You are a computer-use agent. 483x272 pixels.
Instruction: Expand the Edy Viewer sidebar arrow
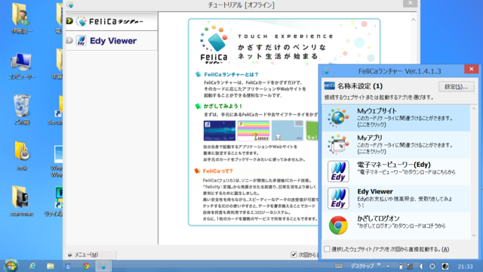tap(69, 40)
